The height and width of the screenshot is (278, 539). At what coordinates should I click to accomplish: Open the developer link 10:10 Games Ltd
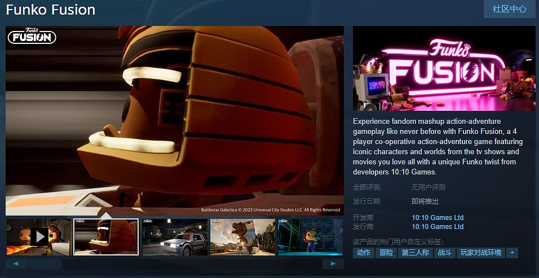(438, 218)
